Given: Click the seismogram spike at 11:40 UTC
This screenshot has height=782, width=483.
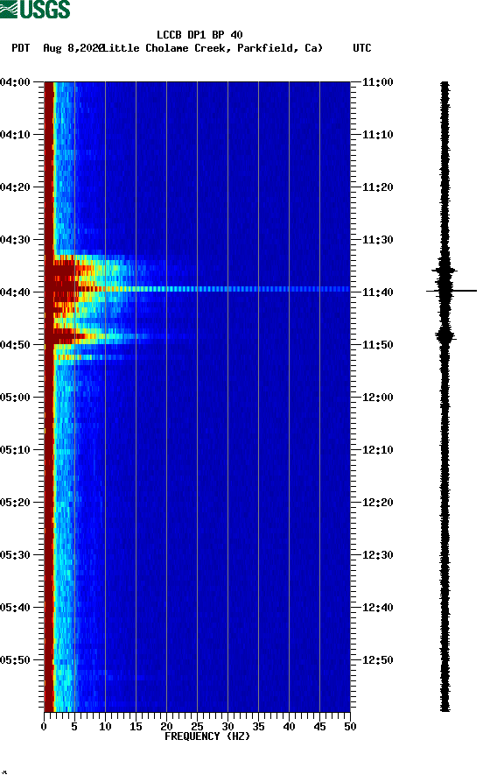Looking at the screenshot, I should pos(451,290).
